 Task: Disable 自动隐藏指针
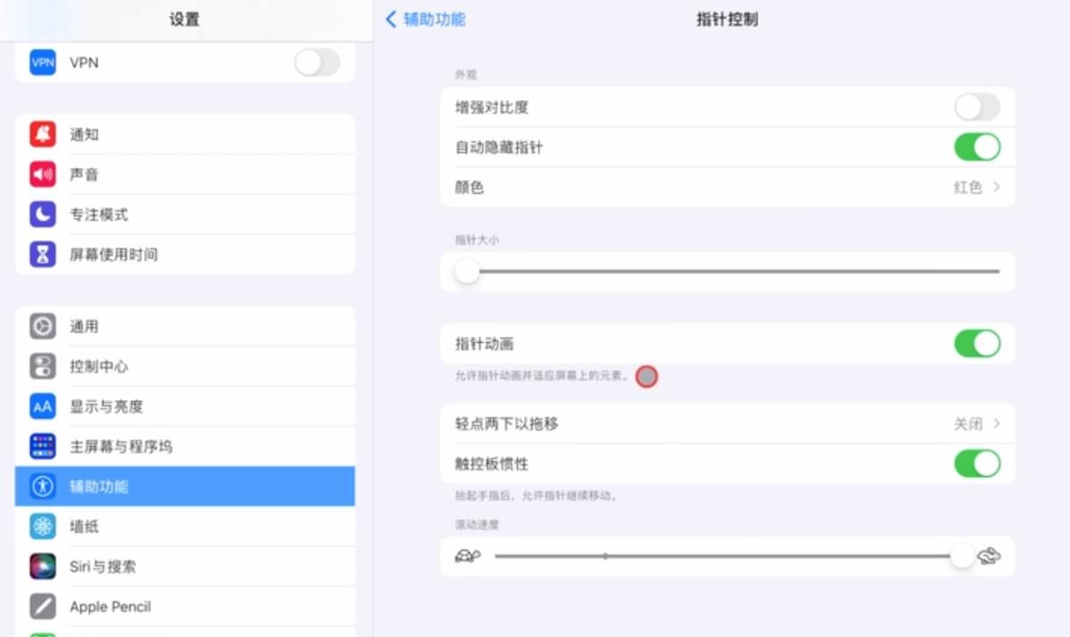coord(977,147)
